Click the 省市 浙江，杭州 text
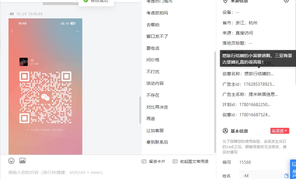The image size is (296, 179). pos(240,23)
